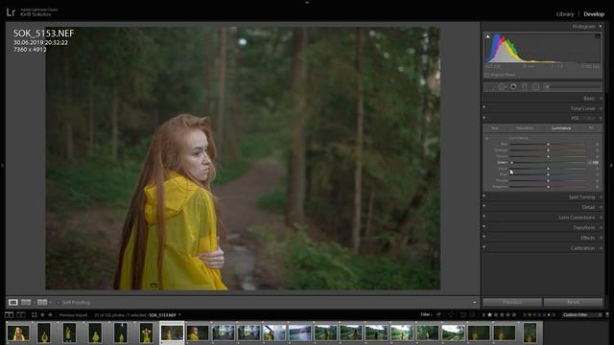Open the second window display icon
Image resolution: width=614 pixels, height=345 pixels.
coord(21,315)
